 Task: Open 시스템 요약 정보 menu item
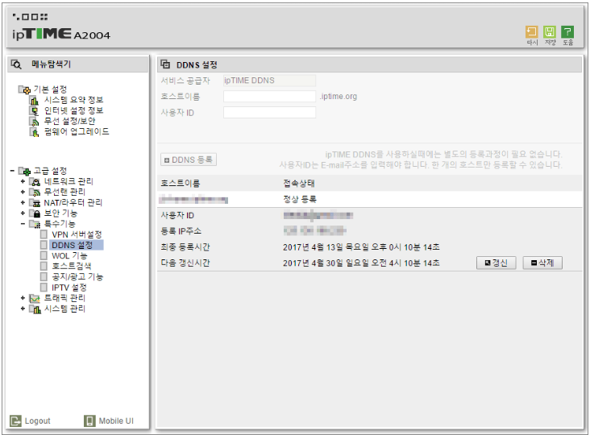pyautogui.click(x=74, y=100)
